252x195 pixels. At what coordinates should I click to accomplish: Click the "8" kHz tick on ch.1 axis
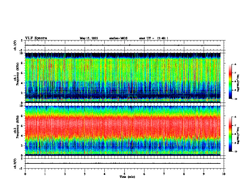coord(22,63)
